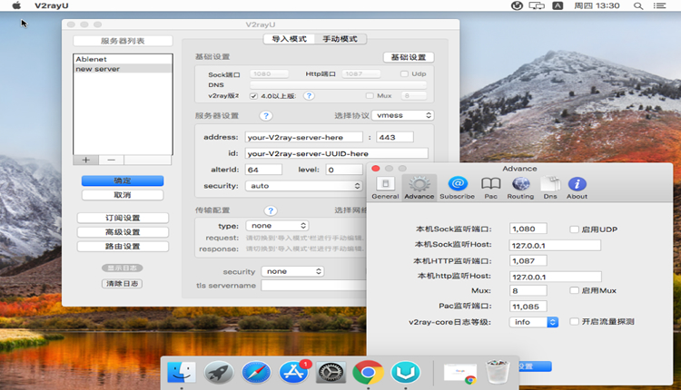
Task: Click help icon beside 服务器设置
Action: 266,116
